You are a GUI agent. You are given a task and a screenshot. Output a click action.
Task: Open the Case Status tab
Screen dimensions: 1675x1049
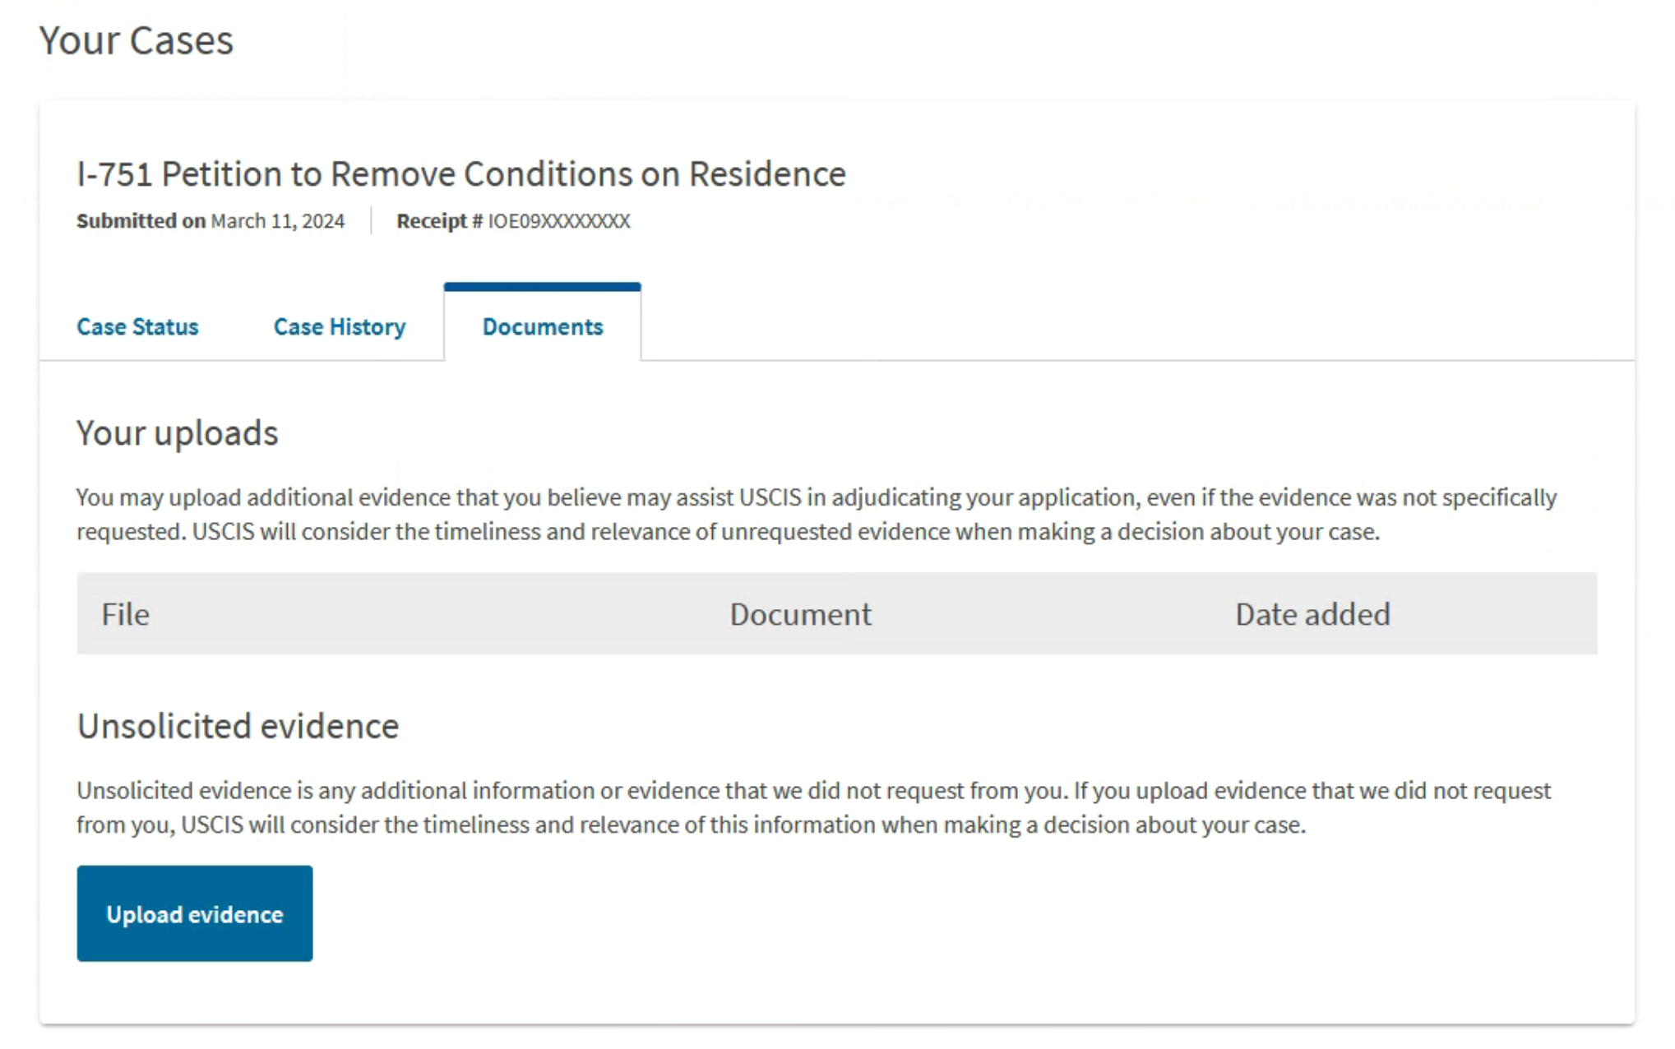(137, 327)
